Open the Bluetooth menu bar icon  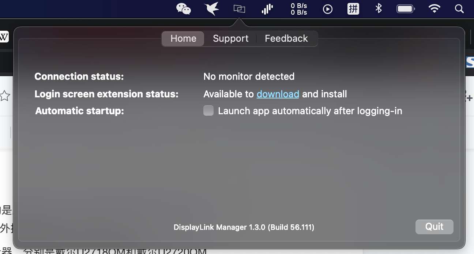coord(379,9)
